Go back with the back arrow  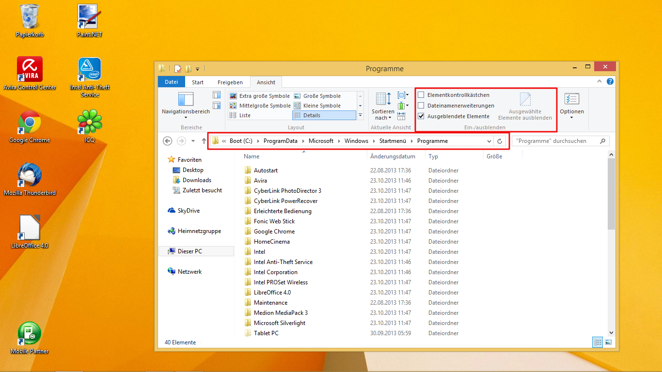[x=167, y=141]
